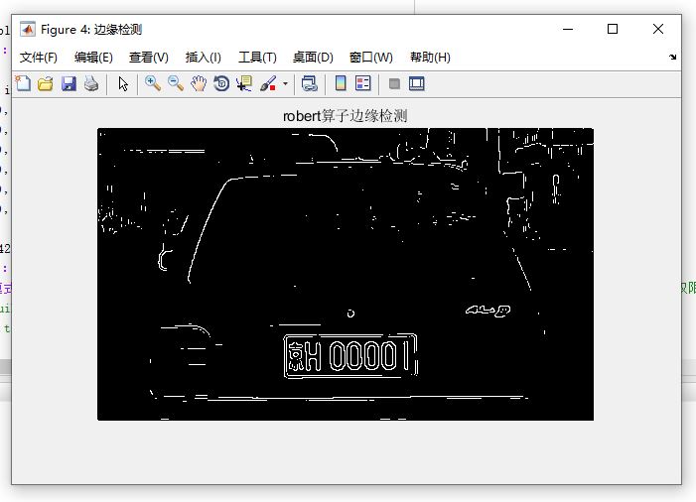
Task: Print the figure with the printer icon
Action: [91, 83]
